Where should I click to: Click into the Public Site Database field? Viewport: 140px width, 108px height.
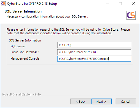(94, 52)
